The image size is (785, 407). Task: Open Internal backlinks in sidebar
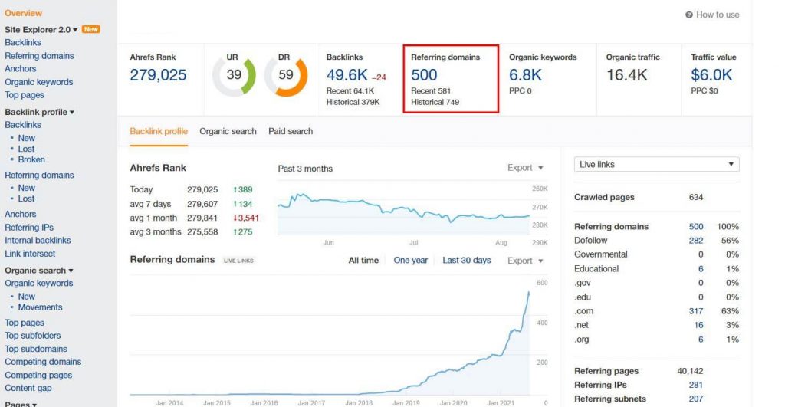pos(38,241)
